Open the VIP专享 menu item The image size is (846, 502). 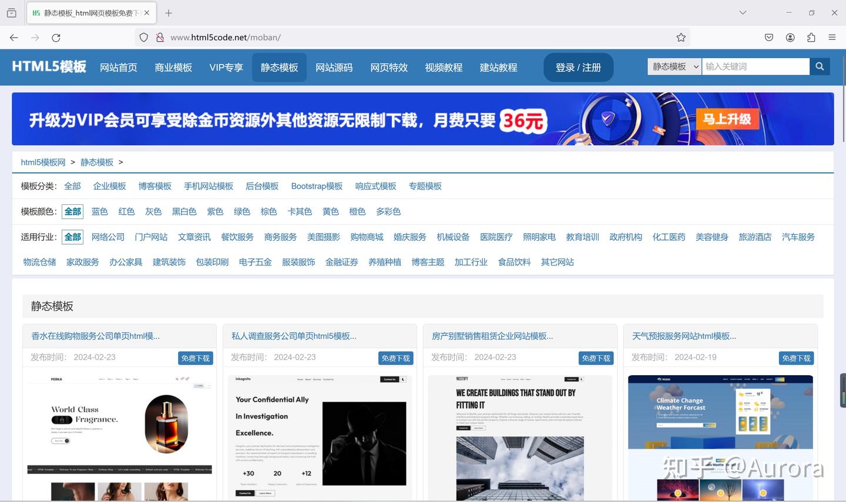point(226,67)
